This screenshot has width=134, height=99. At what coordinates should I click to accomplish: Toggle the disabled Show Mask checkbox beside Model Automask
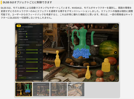click(41, 40)
